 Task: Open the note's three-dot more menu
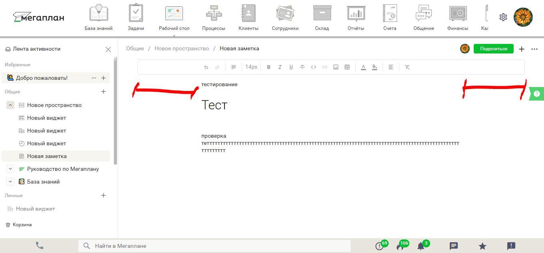tap(534, 49)
